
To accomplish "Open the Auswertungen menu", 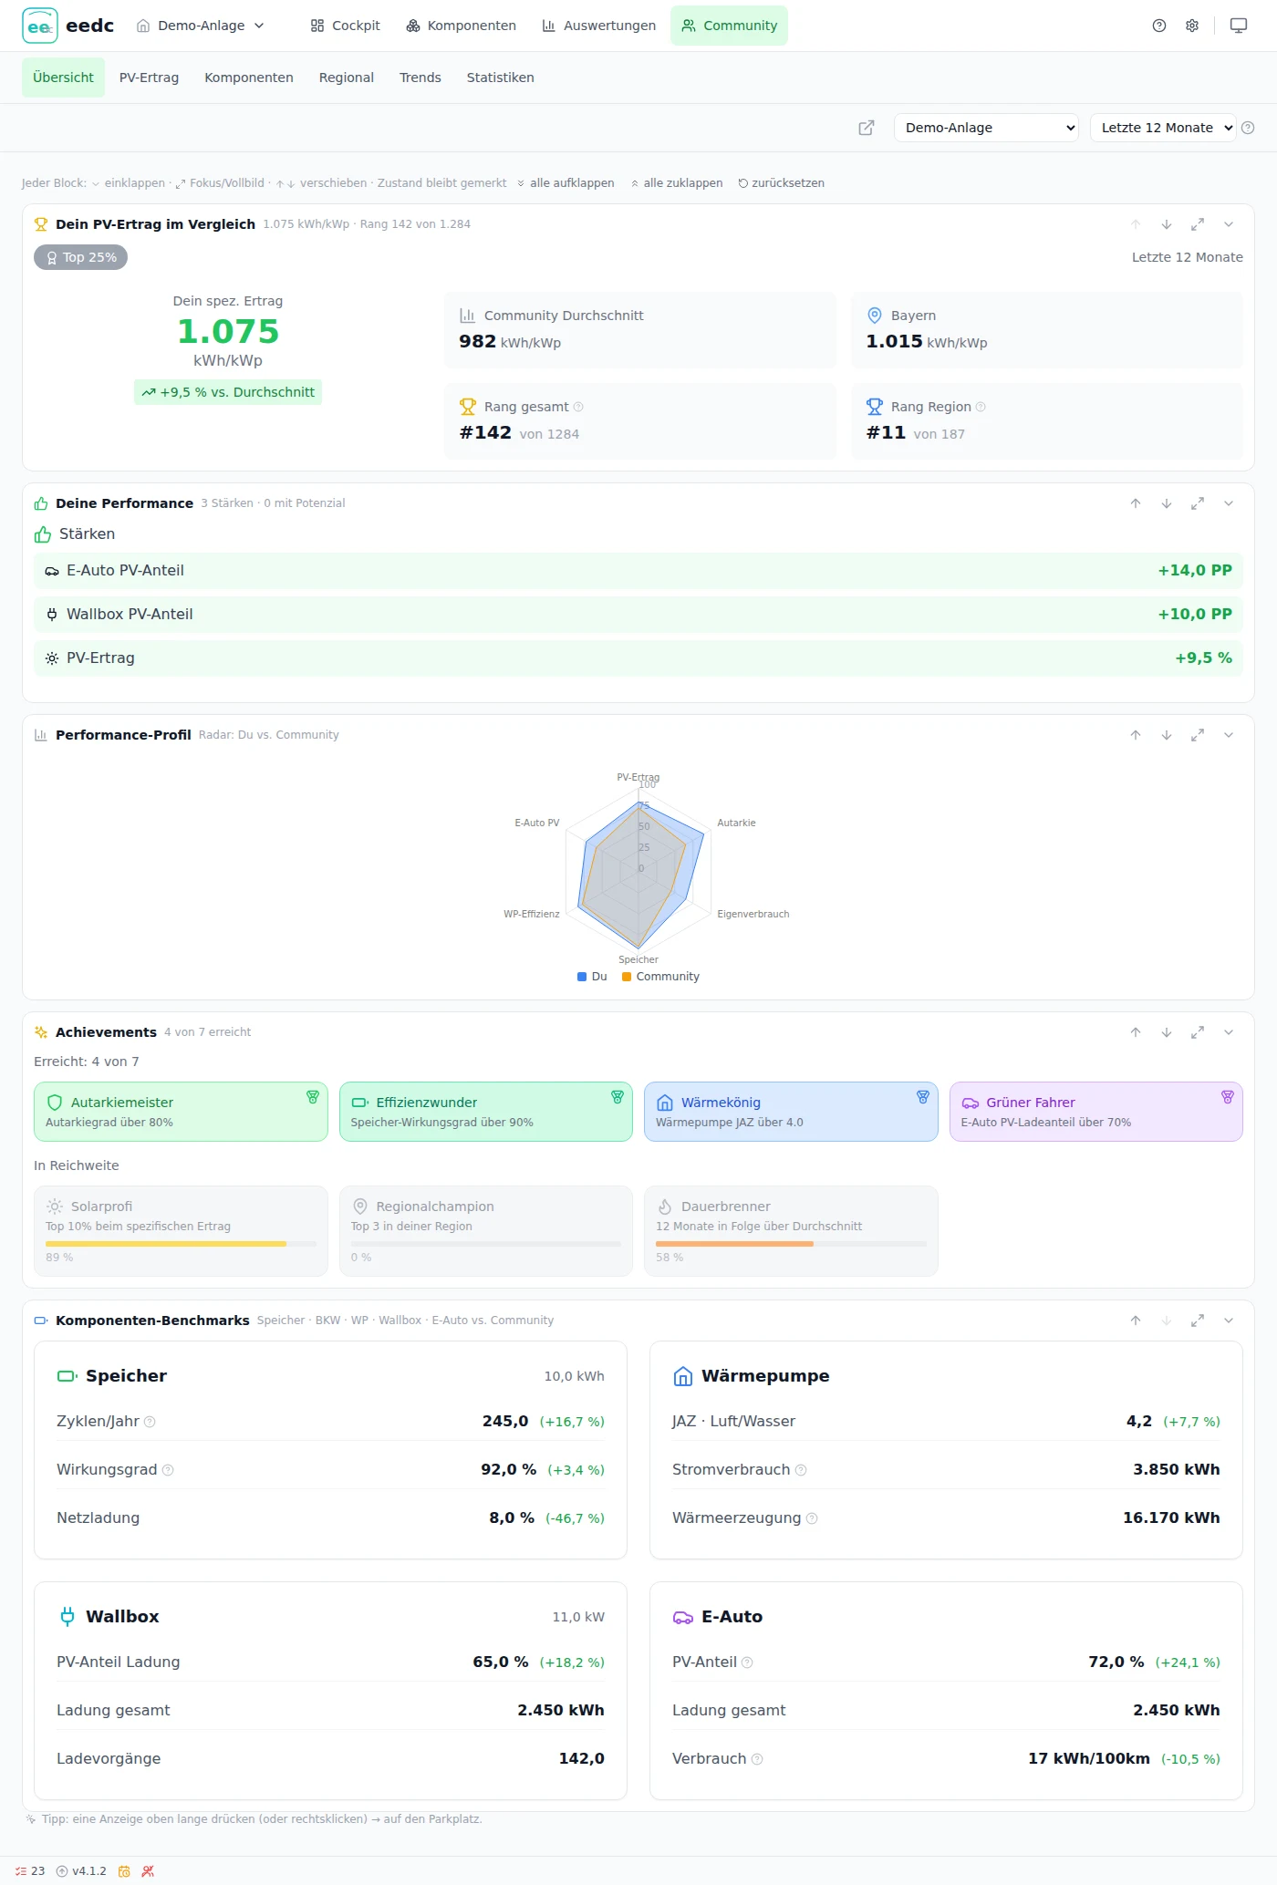I will click(598, 26).
